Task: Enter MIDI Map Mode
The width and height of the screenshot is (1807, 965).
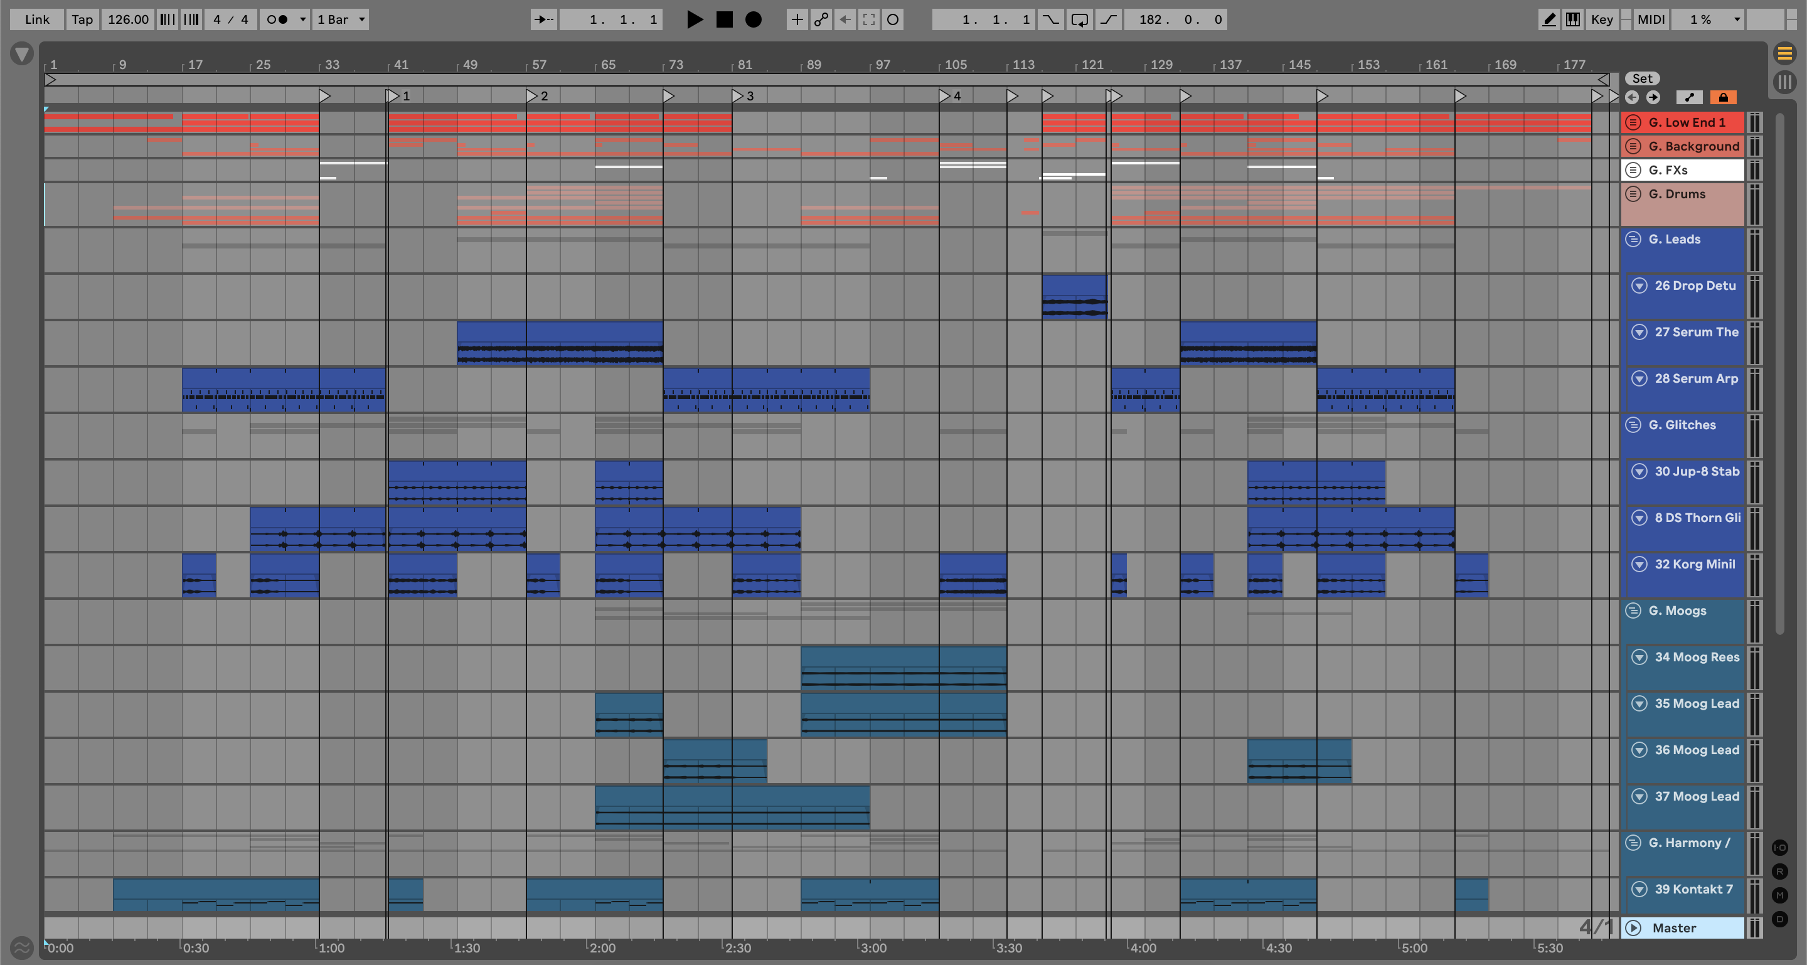Action: tap(1651, 19)
